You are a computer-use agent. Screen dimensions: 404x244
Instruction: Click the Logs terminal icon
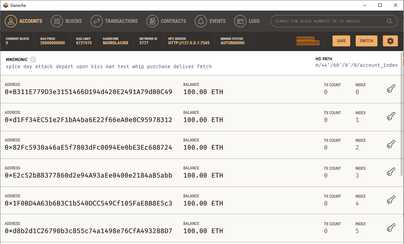pyautogui.click(x=240, y=21)
